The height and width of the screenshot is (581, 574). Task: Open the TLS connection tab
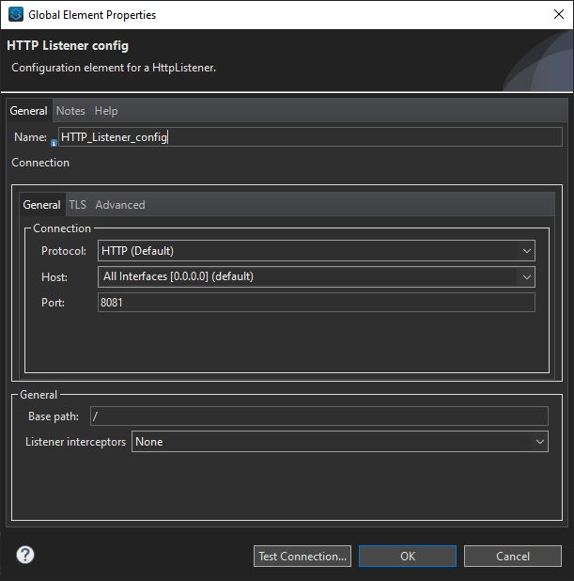pos(77,205)
